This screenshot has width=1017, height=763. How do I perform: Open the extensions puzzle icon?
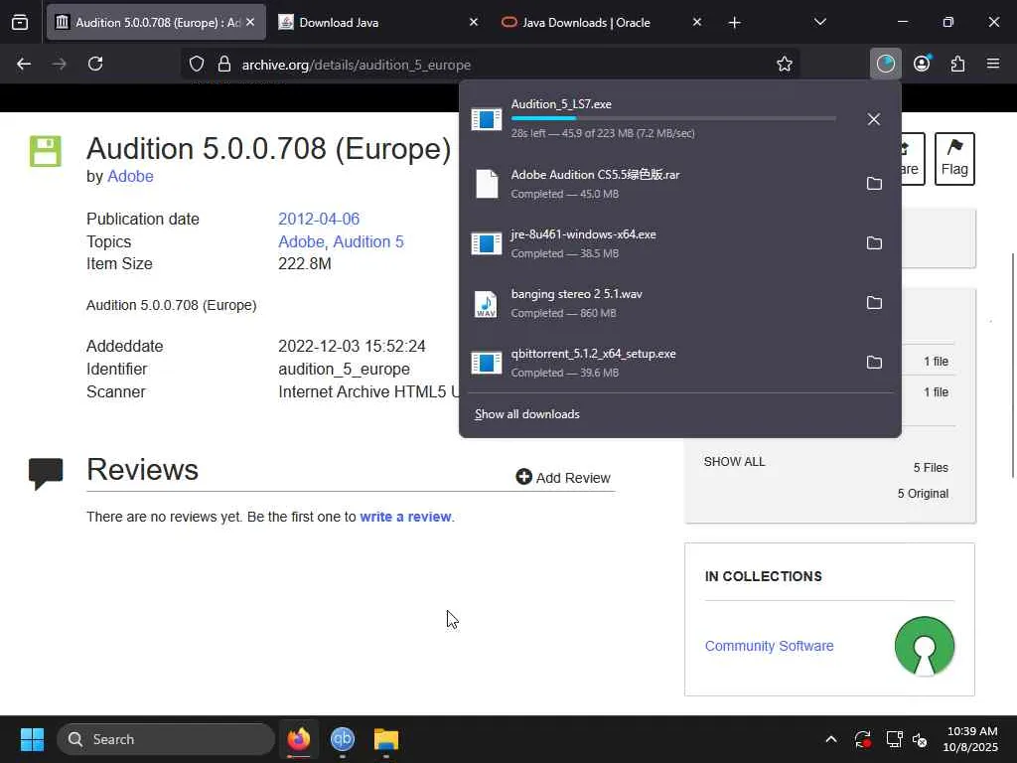(958, 64)
